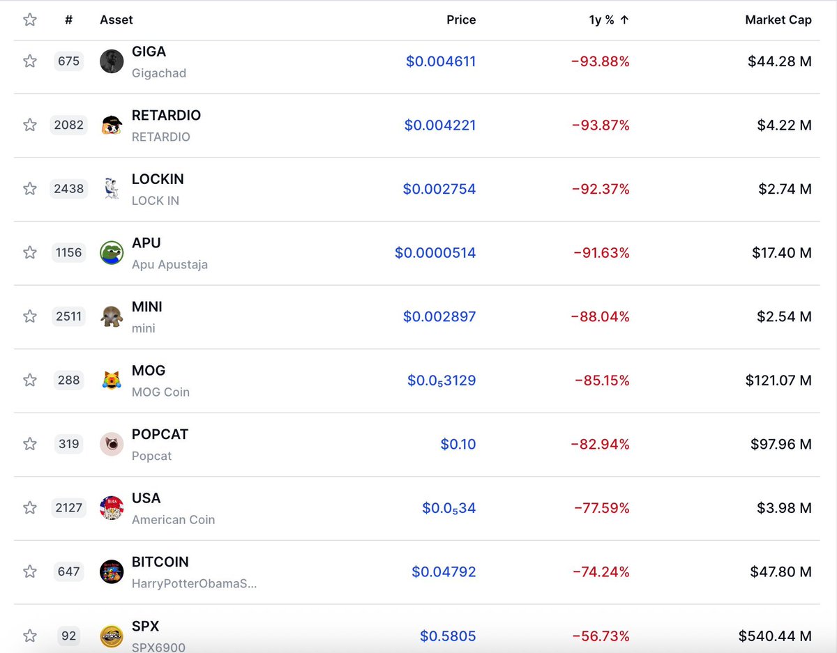Sort table by Market Cap header
This screenshot has height=653, width=837.
point(778,20)
